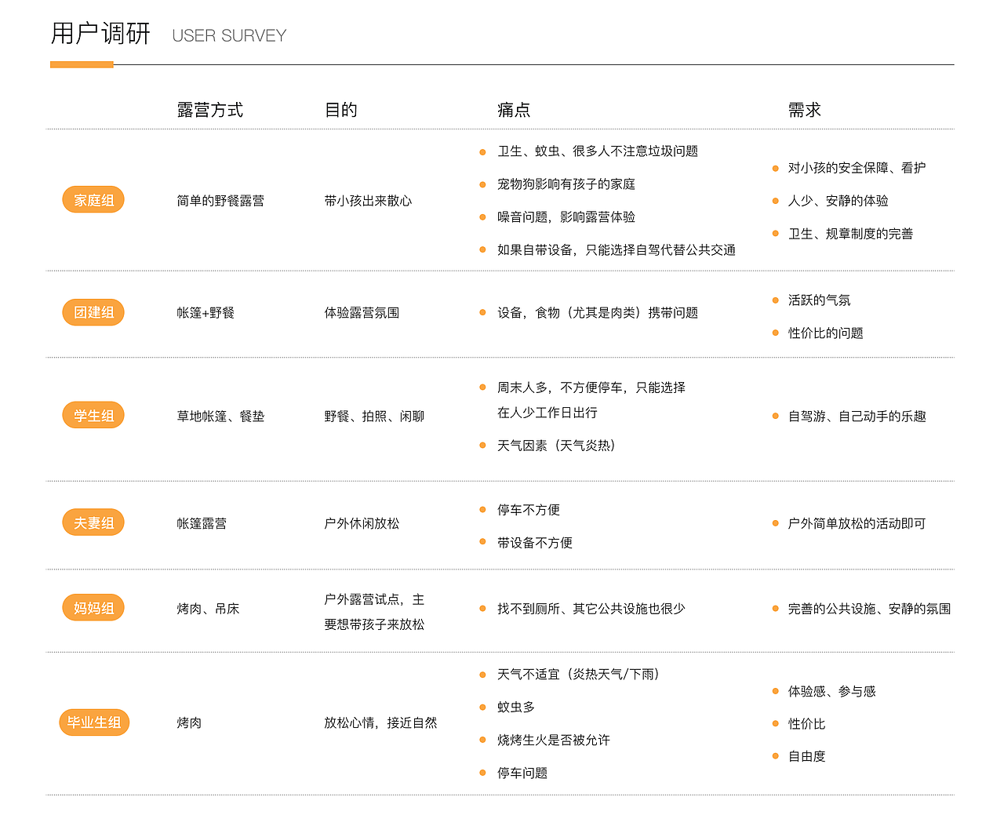Click 完善的公共设施、安静的氛围
The height and width of the screenshot is (815, 1004).
(x=869, y=609)
